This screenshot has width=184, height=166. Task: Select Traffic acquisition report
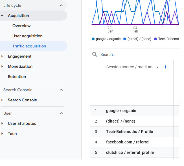tap(29, 46)
